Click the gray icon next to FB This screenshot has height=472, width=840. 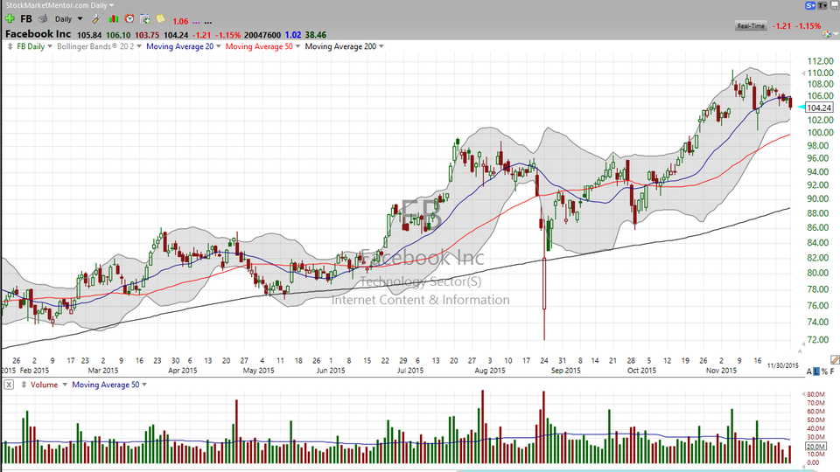click(x=43, y=18)
